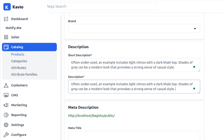The image size is (223, 140).
Task: Click the Description* field label
Action: pyautogui.click(x=76, y=77)
